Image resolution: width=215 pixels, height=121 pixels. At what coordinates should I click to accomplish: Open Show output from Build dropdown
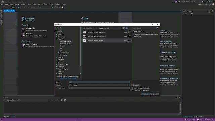pyautogui.click(x=33, y=100)
